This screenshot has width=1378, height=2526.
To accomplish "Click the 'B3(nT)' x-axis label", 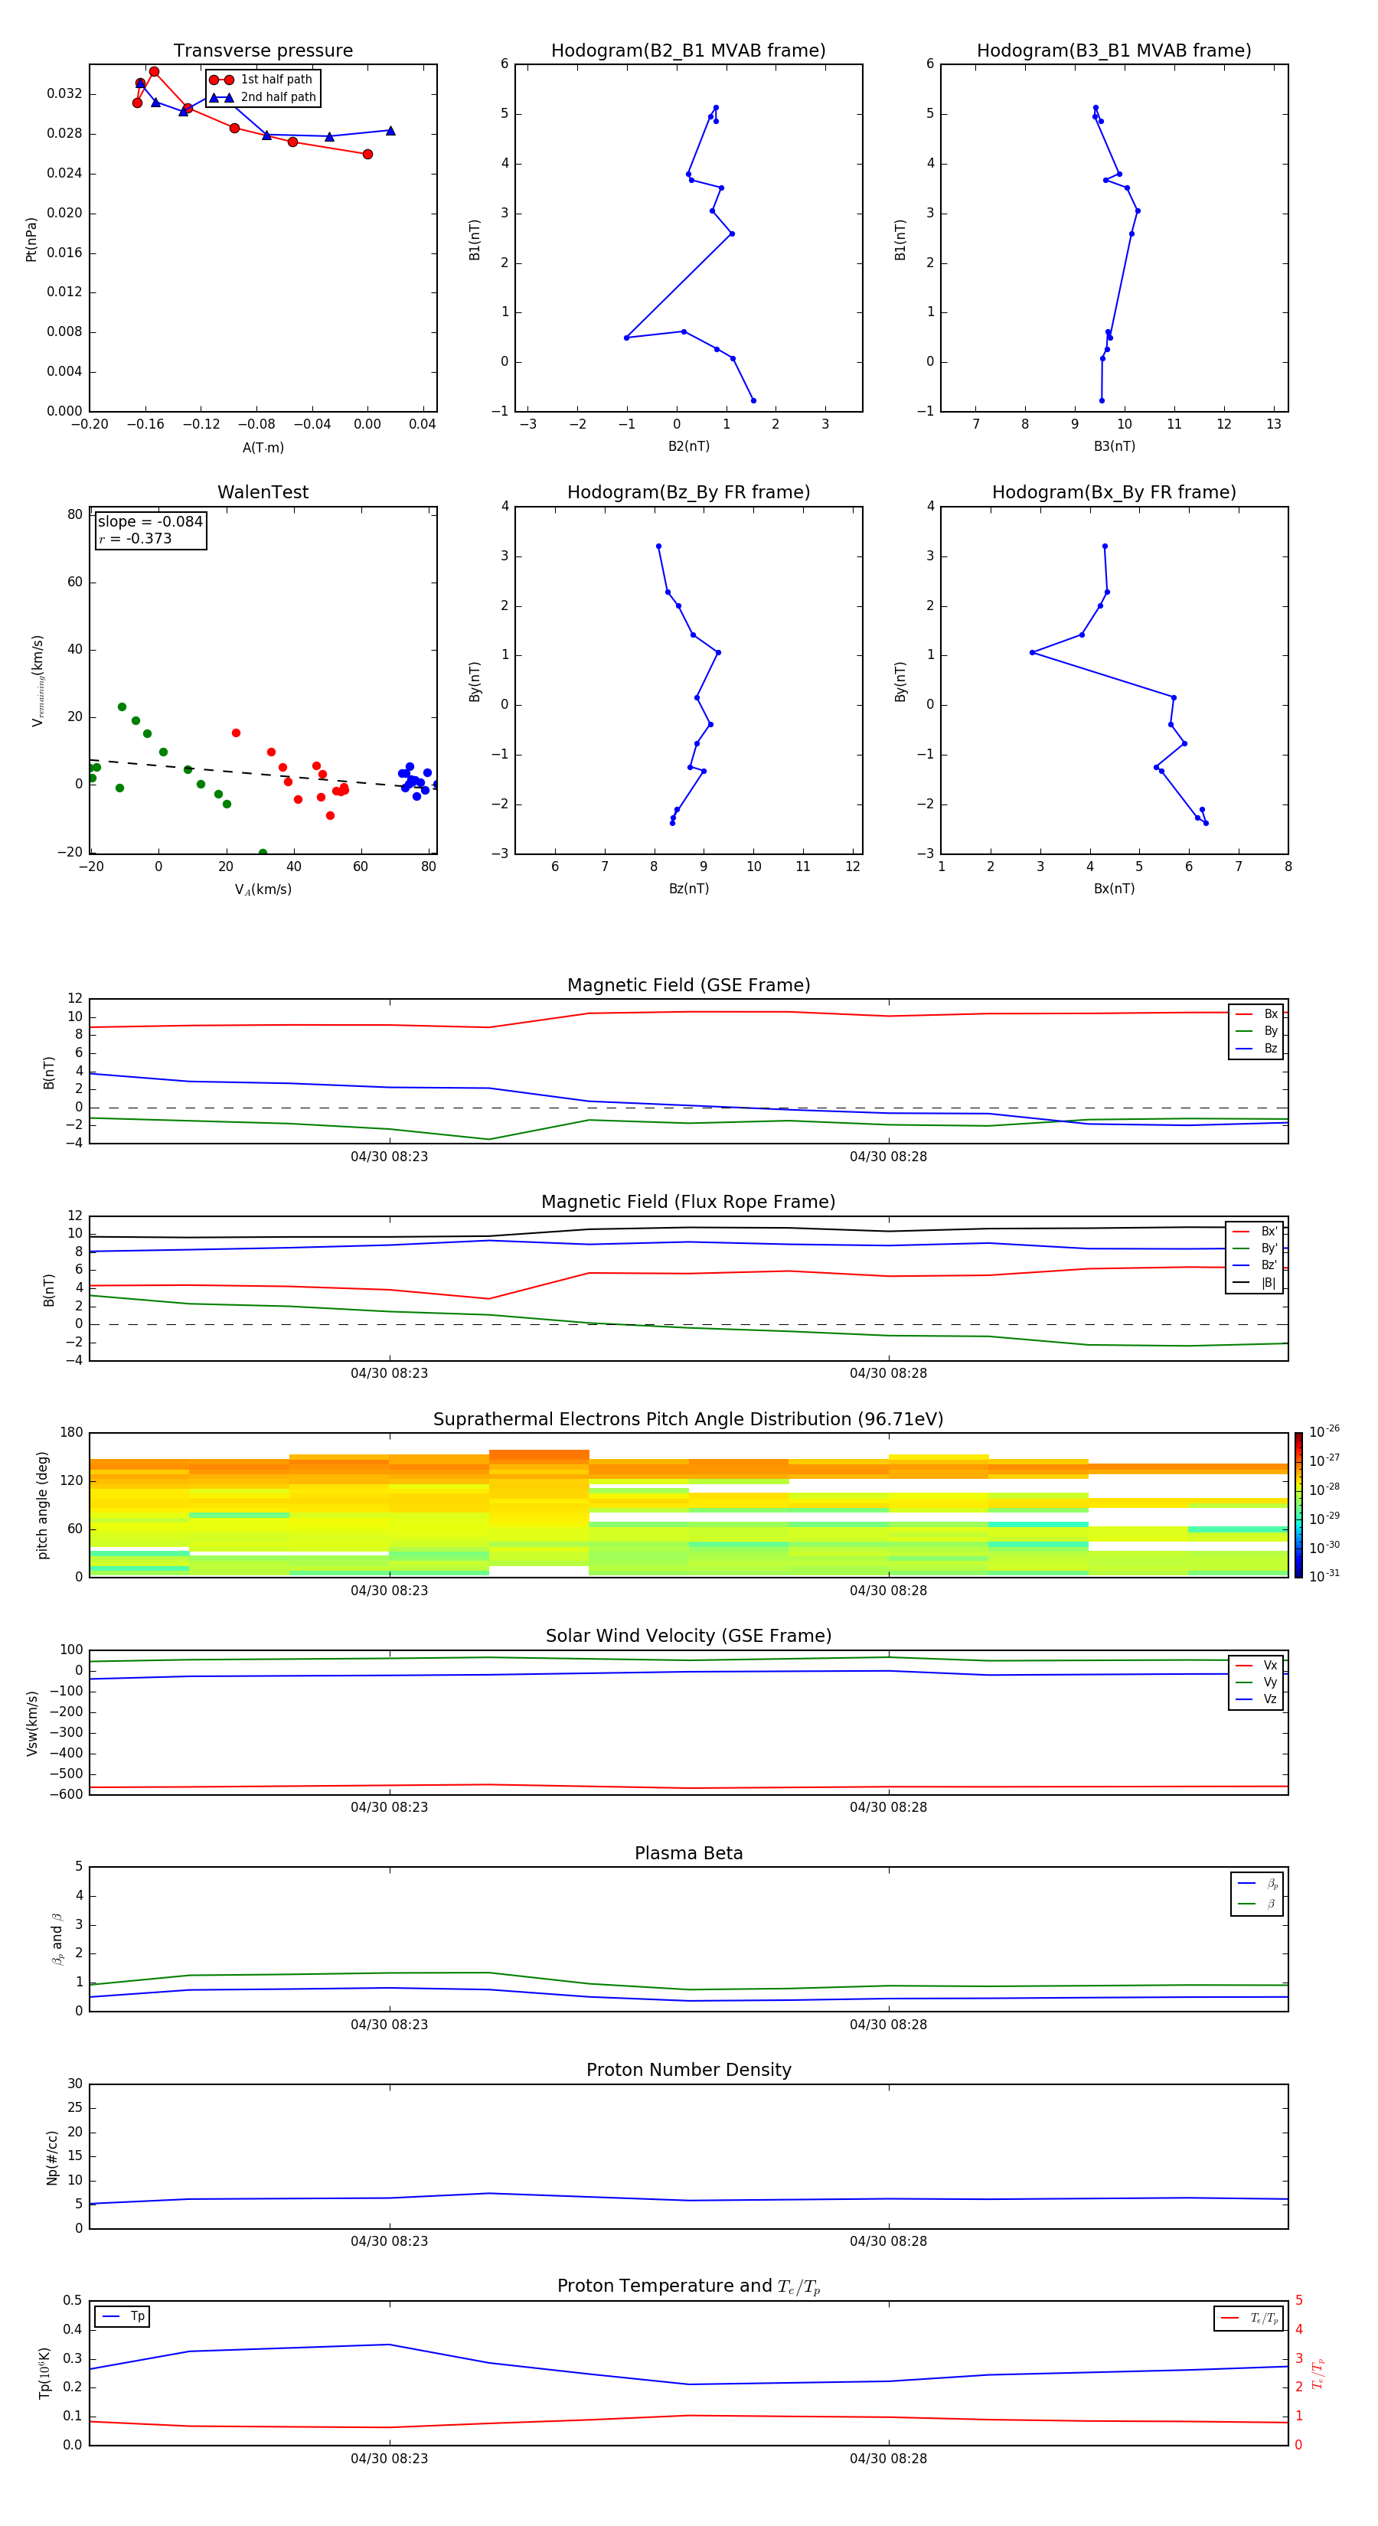I will [x=1114, y=446].
